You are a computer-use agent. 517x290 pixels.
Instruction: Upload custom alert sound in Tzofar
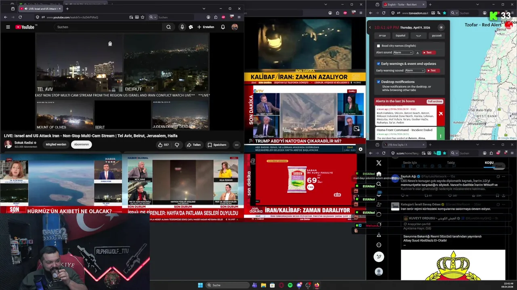[x=418, y=53]
